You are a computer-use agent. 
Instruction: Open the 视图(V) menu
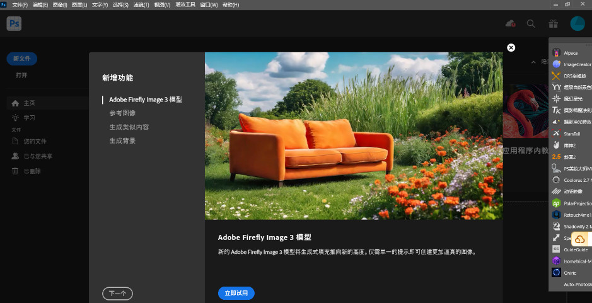point(162,5)
